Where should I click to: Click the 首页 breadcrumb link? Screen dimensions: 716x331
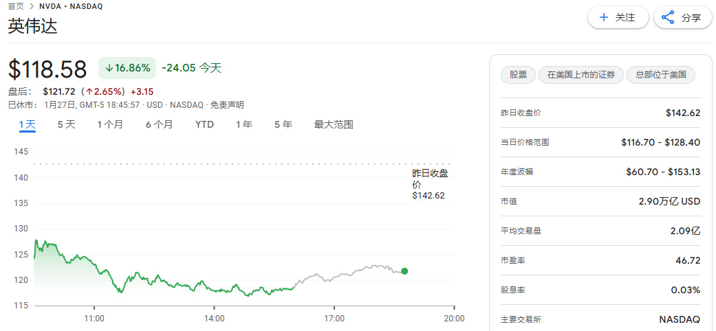click(x=16, y=6)
